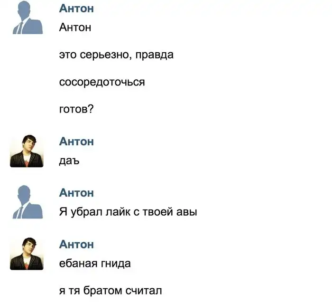332x303 pixels.
Task: Click the bottom 'Антон' sender name link
Action: point(76,244)
